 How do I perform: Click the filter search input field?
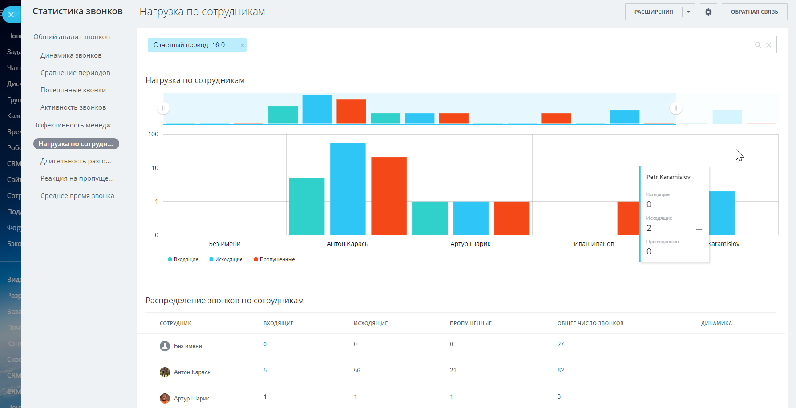pos(489,45)
